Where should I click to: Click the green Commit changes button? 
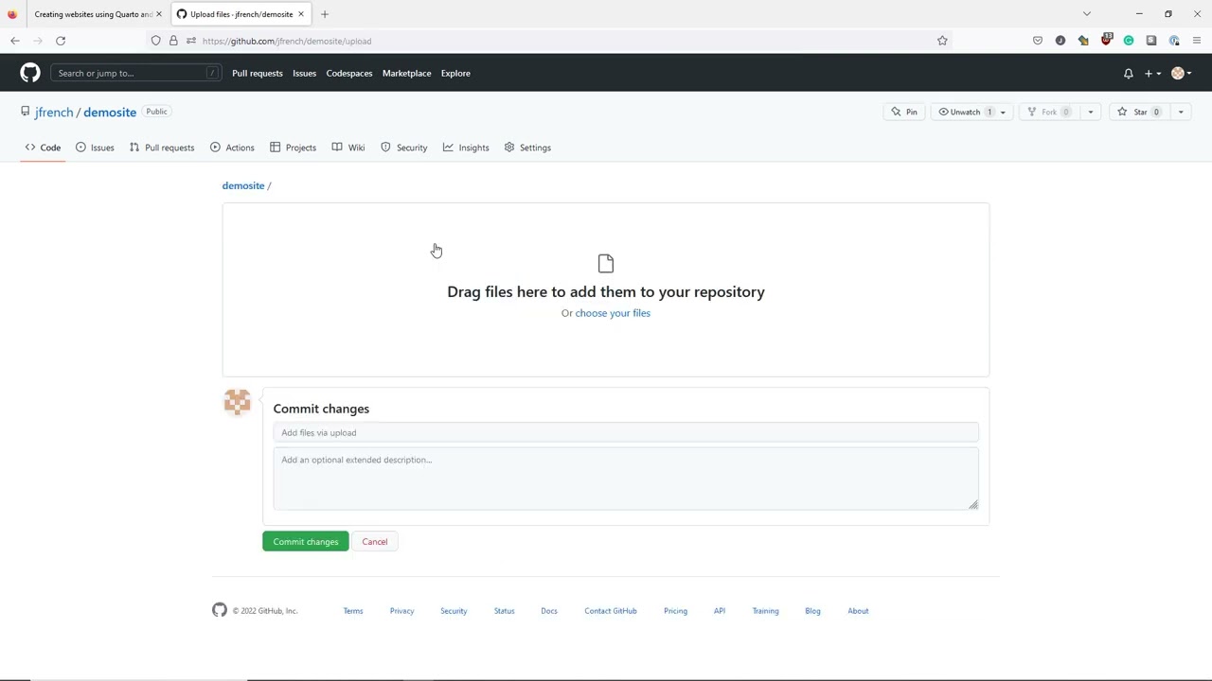[x=306, y=542]
